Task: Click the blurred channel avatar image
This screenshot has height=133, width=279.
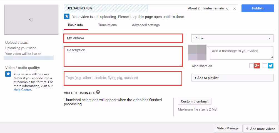Action: click(x=197, y=52)
